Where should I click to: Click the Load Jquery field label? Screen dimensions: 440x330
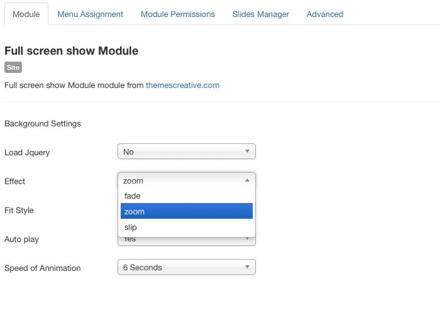pyautogui.click(x=27, y=152)
